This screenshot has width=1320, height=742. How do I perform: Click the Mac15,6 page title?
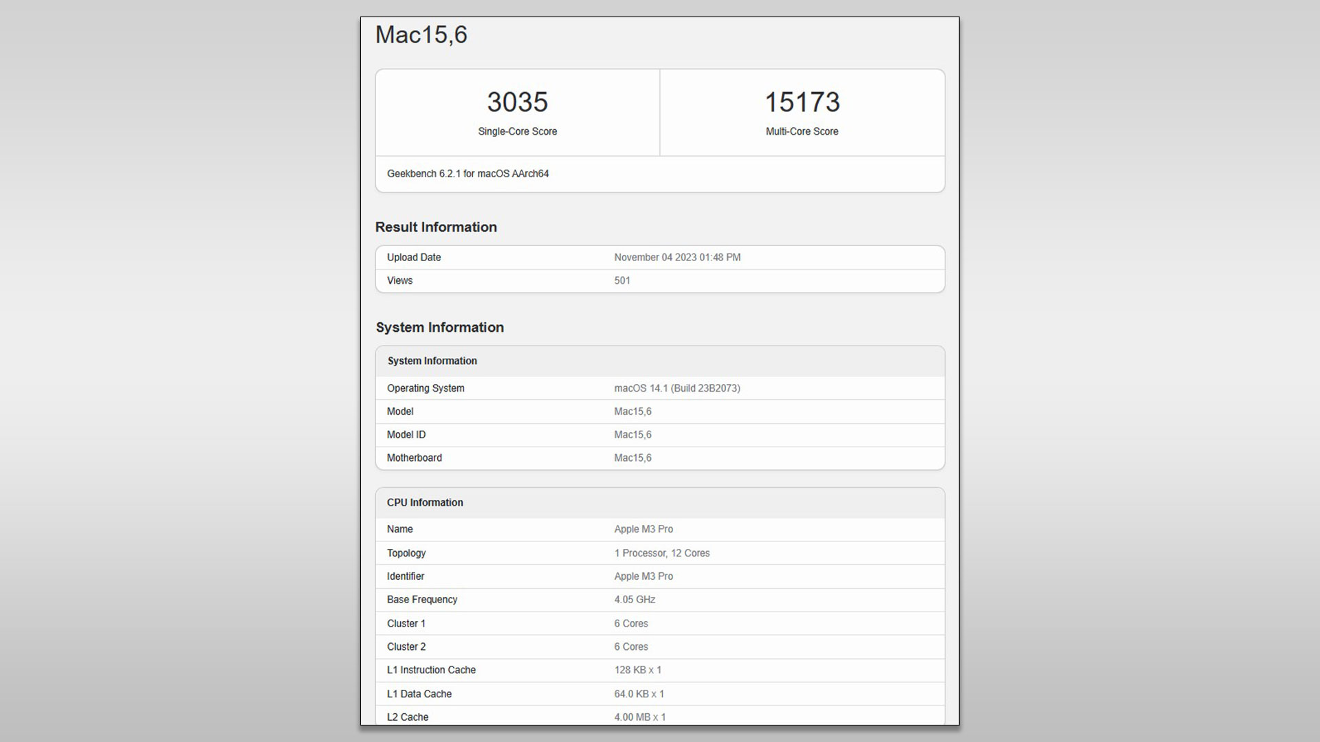click(x=421, y=35)
